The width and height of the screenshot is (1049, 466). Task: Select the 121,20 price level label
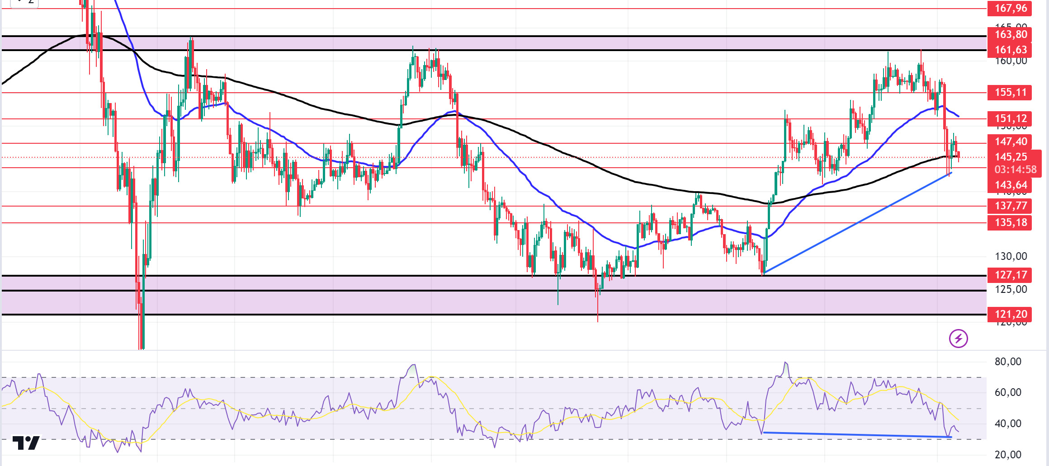(x=1010, y=314)
